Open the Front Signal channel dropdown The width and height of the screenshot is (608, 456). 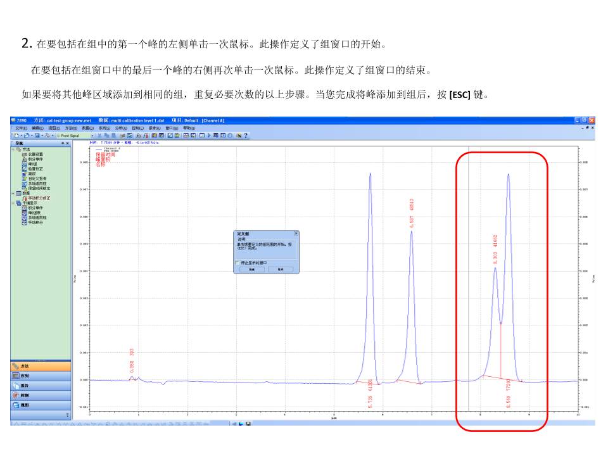pos(92,136)
